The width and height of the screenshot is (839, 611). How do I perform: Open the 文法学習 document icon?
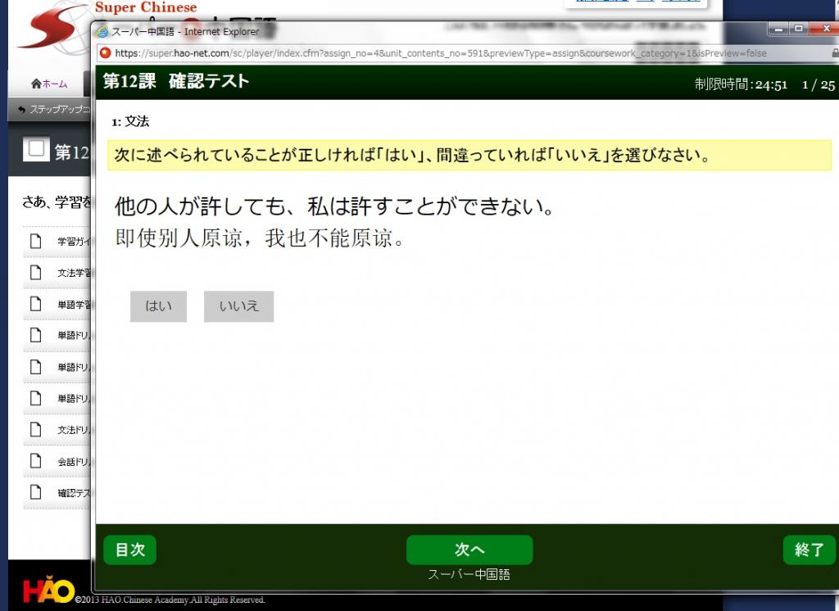coord(35,272)
